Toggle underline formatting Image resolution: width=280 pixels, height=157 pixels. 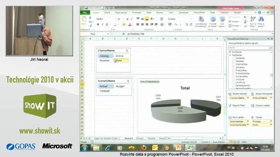(x=107, y=24)
